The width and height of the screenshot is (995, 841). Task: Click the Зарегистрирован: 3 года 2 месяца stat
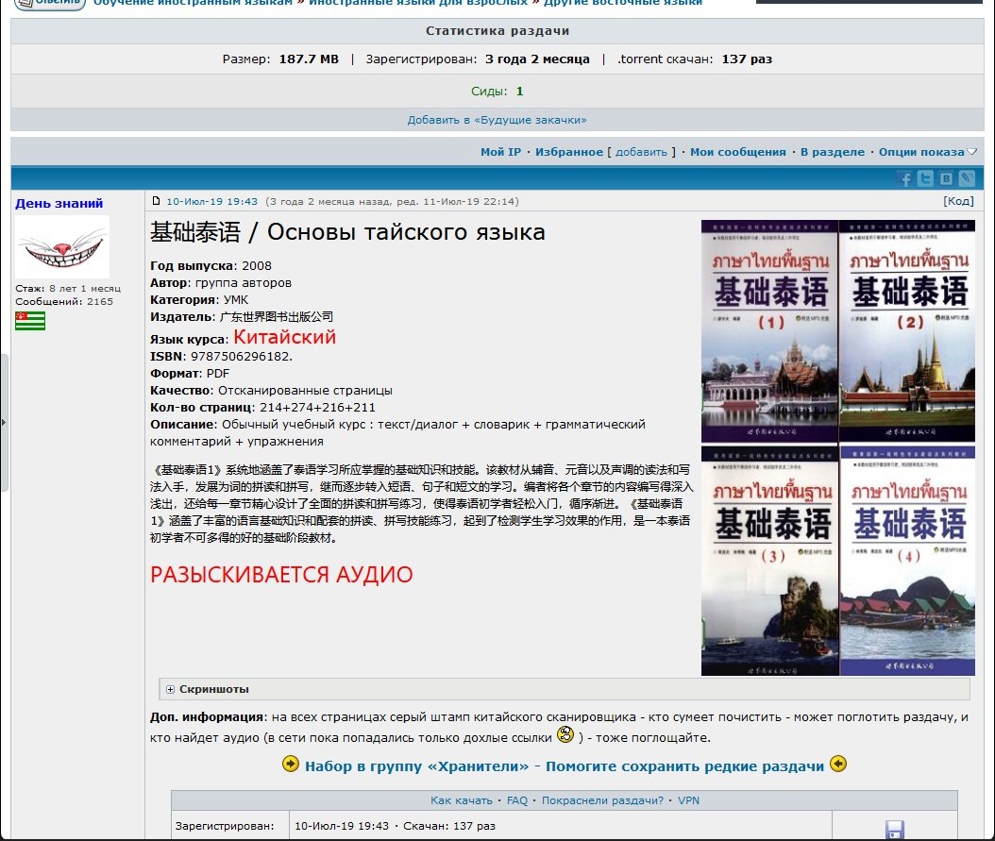[477, 59]
